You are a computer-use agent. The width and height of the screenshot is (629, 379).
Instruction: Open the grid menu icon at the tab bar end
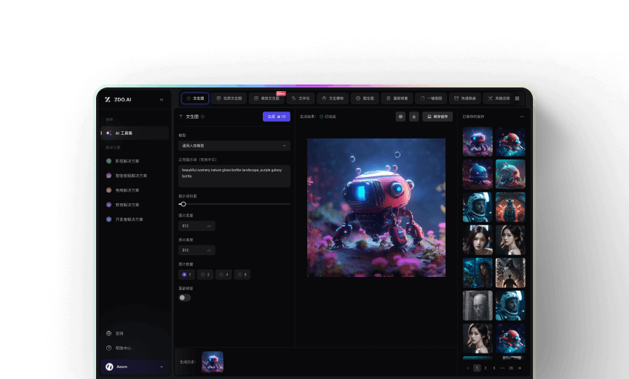(517, 98)
